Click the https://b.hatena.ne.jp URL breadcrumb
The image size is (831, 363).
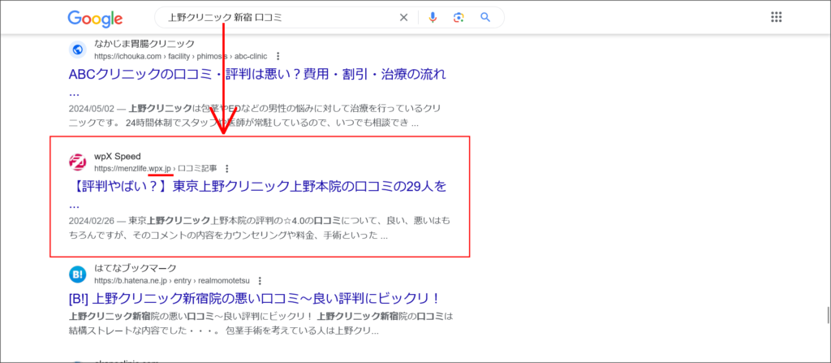[x=172, y=281]
